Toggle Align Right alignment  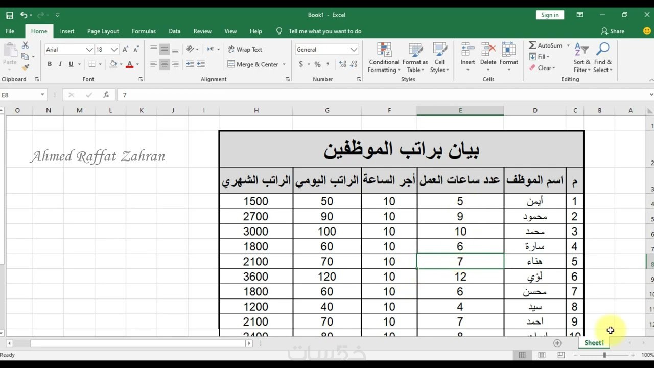click(x=175, y=64)
